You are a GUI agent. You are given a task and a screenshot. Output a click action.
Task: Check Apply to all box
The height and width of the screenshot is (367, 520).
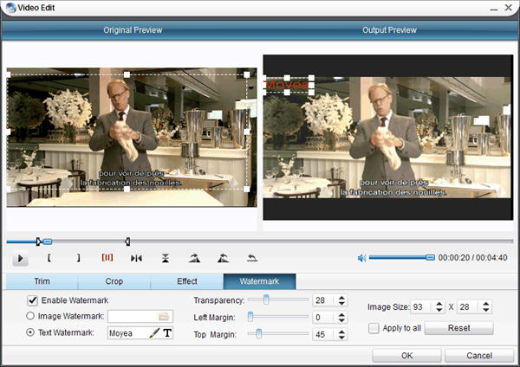click(x=374, y=328)
